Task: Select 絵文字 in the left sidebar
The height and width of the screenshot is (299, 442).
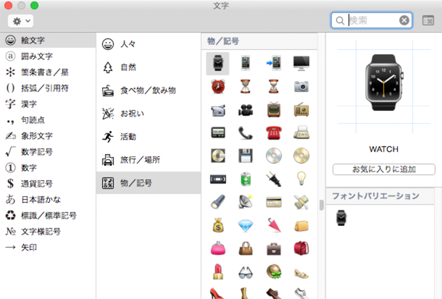Action: (x=48, y=41)
